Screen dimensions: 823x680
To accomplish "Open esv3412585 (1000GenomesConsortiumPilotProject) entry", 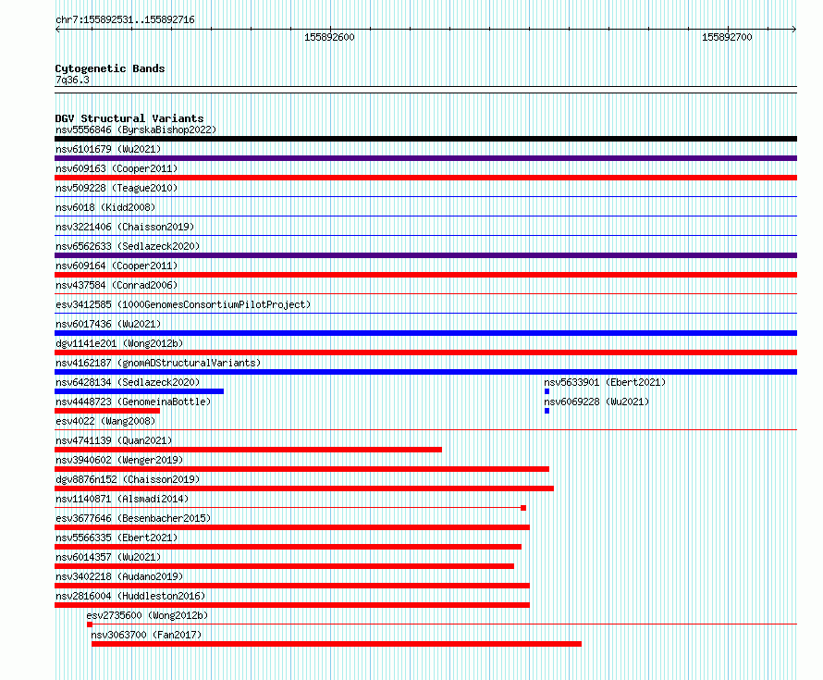I will pos(183,304).
